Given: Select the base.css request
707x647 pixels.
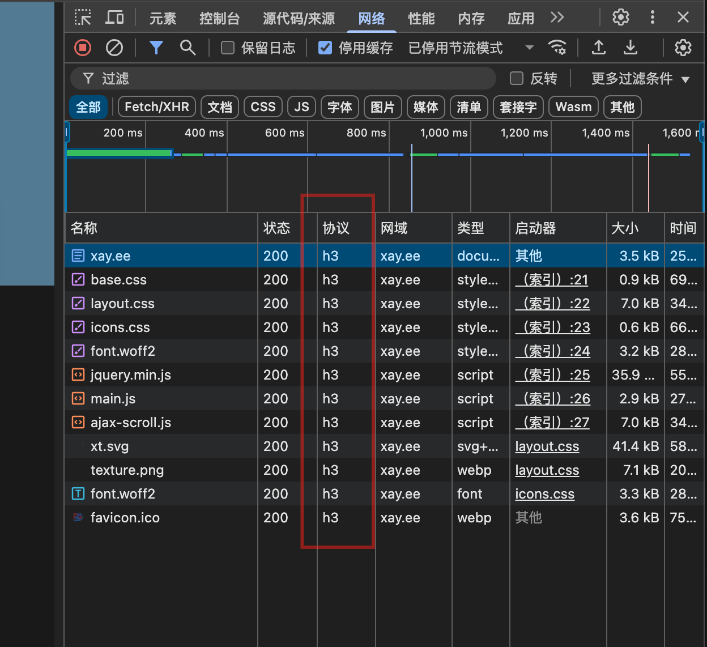Looking at the screenshot, I should click(x=385, y=280).
